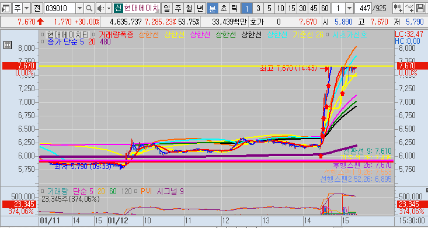428x228 pixels.
Task: Toggle the 현대에이치티 price series checkbox
Action: [43, 34]
